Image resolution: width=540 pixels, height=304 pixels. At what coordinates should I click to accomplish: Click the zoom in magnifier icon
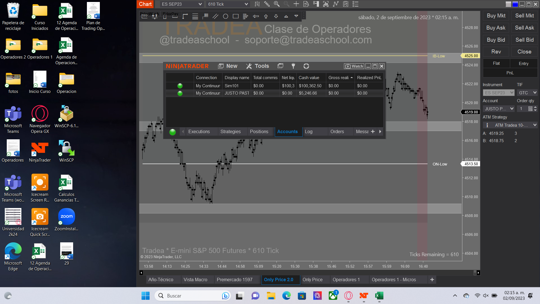tap(277, 4)
